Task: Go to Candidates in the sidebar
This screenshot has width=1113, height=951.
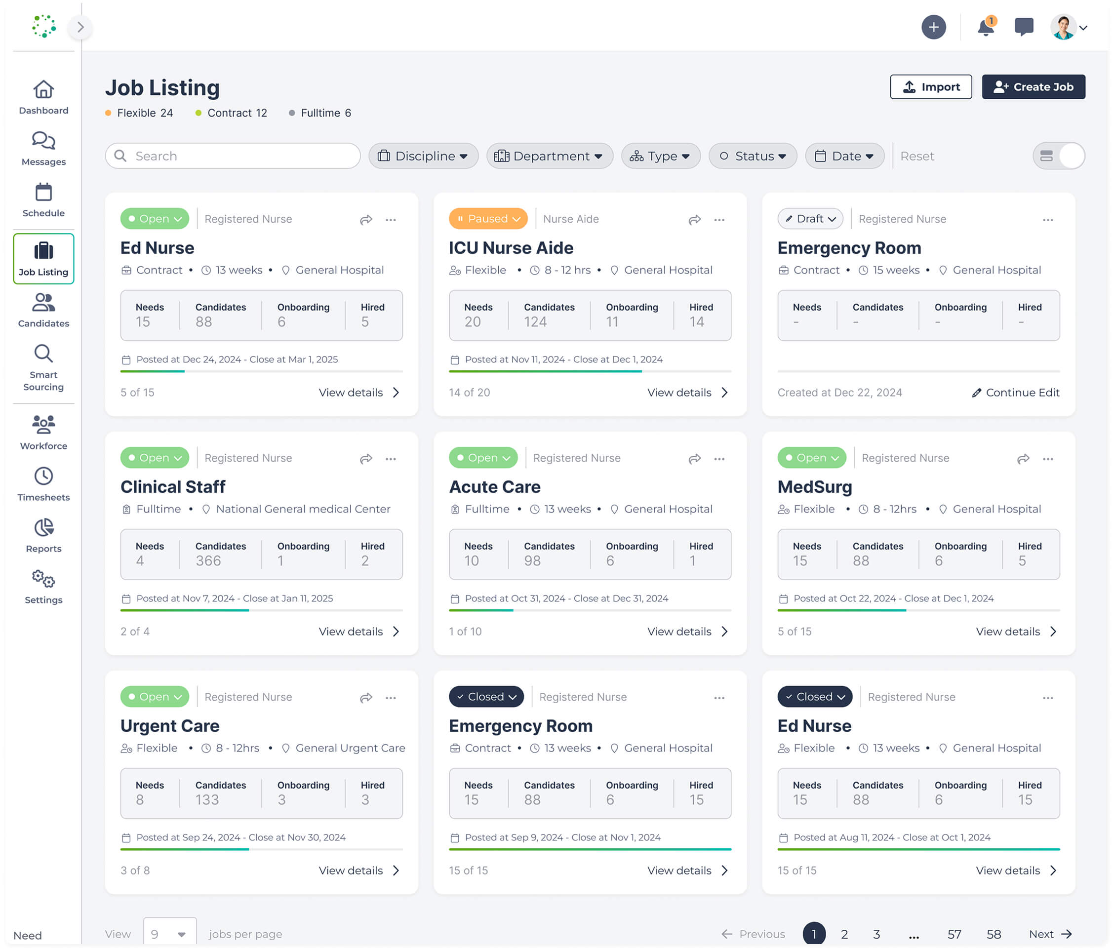Action: 43,310
